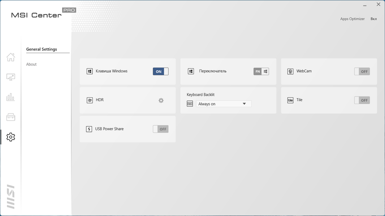Enable the Tile toggle
The width and height of the screenshot is (385, 216).
pos(362,100)
